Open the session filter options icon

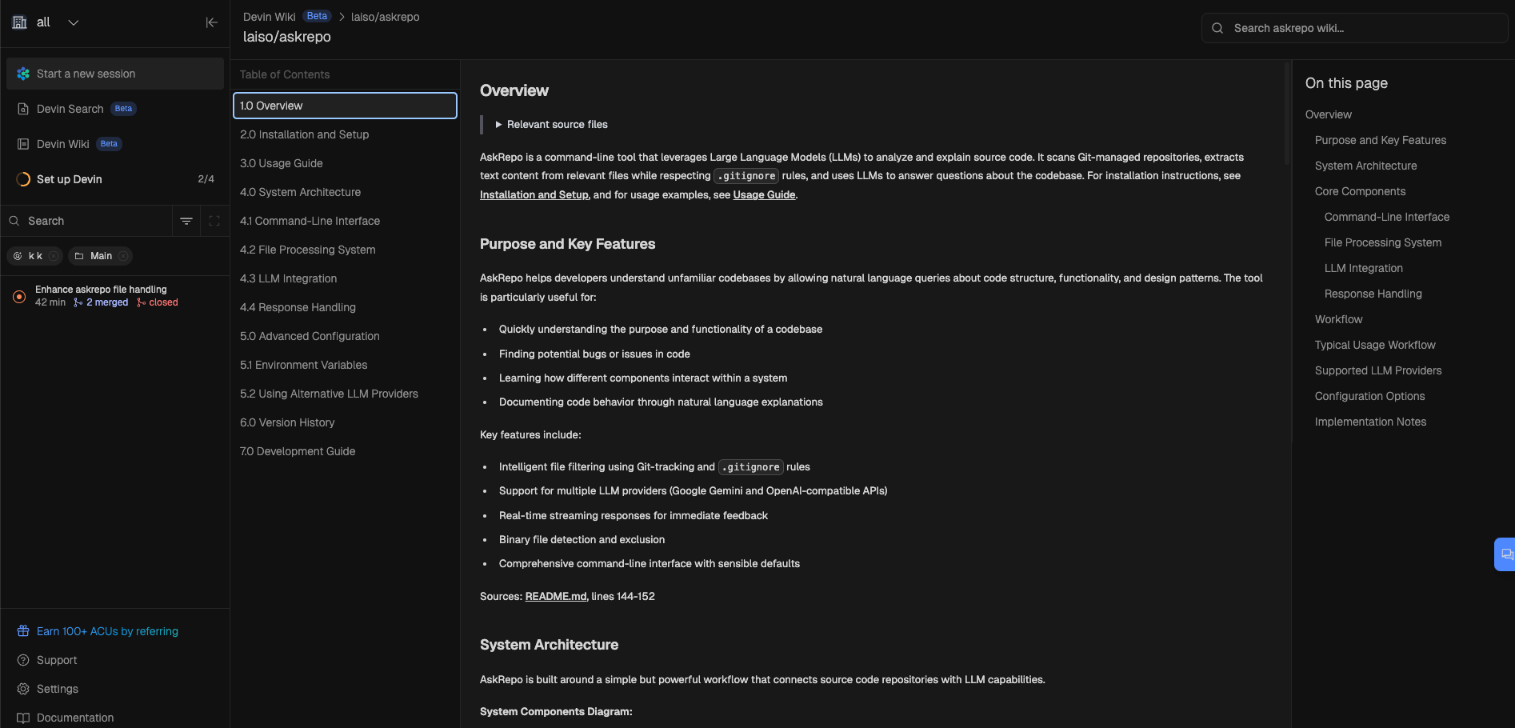(x=186, y=221)
